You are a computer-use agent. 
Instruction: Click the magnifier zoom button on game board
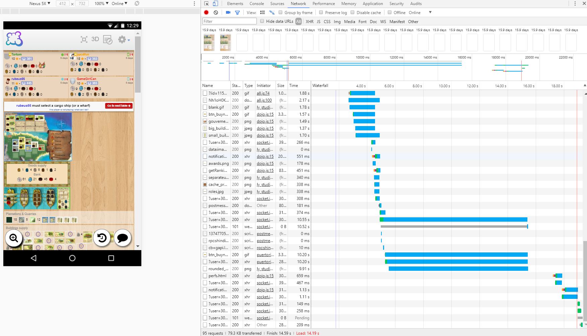[x=14, y=238]
